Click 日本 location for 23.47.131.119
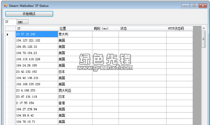 click(75, 97)
